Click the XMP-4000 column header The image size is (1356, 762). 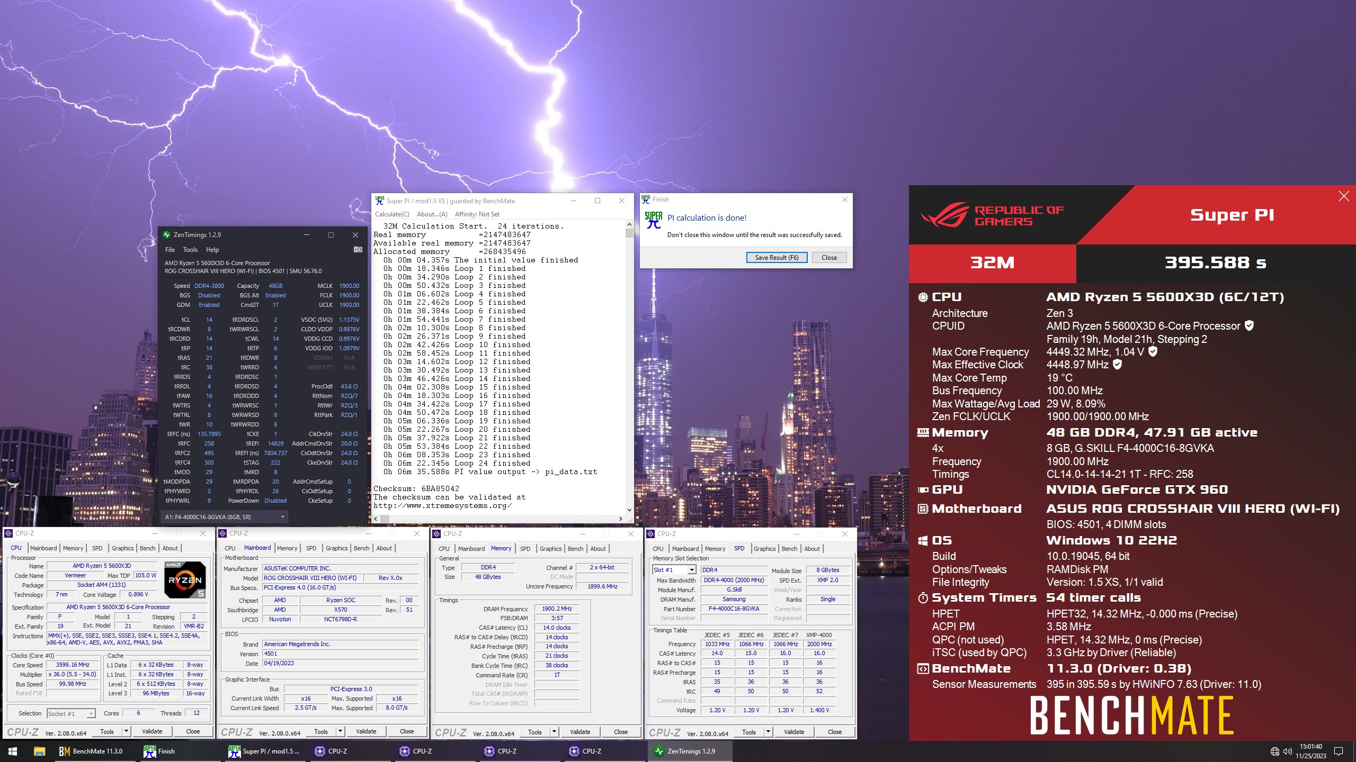pos(819,635)
